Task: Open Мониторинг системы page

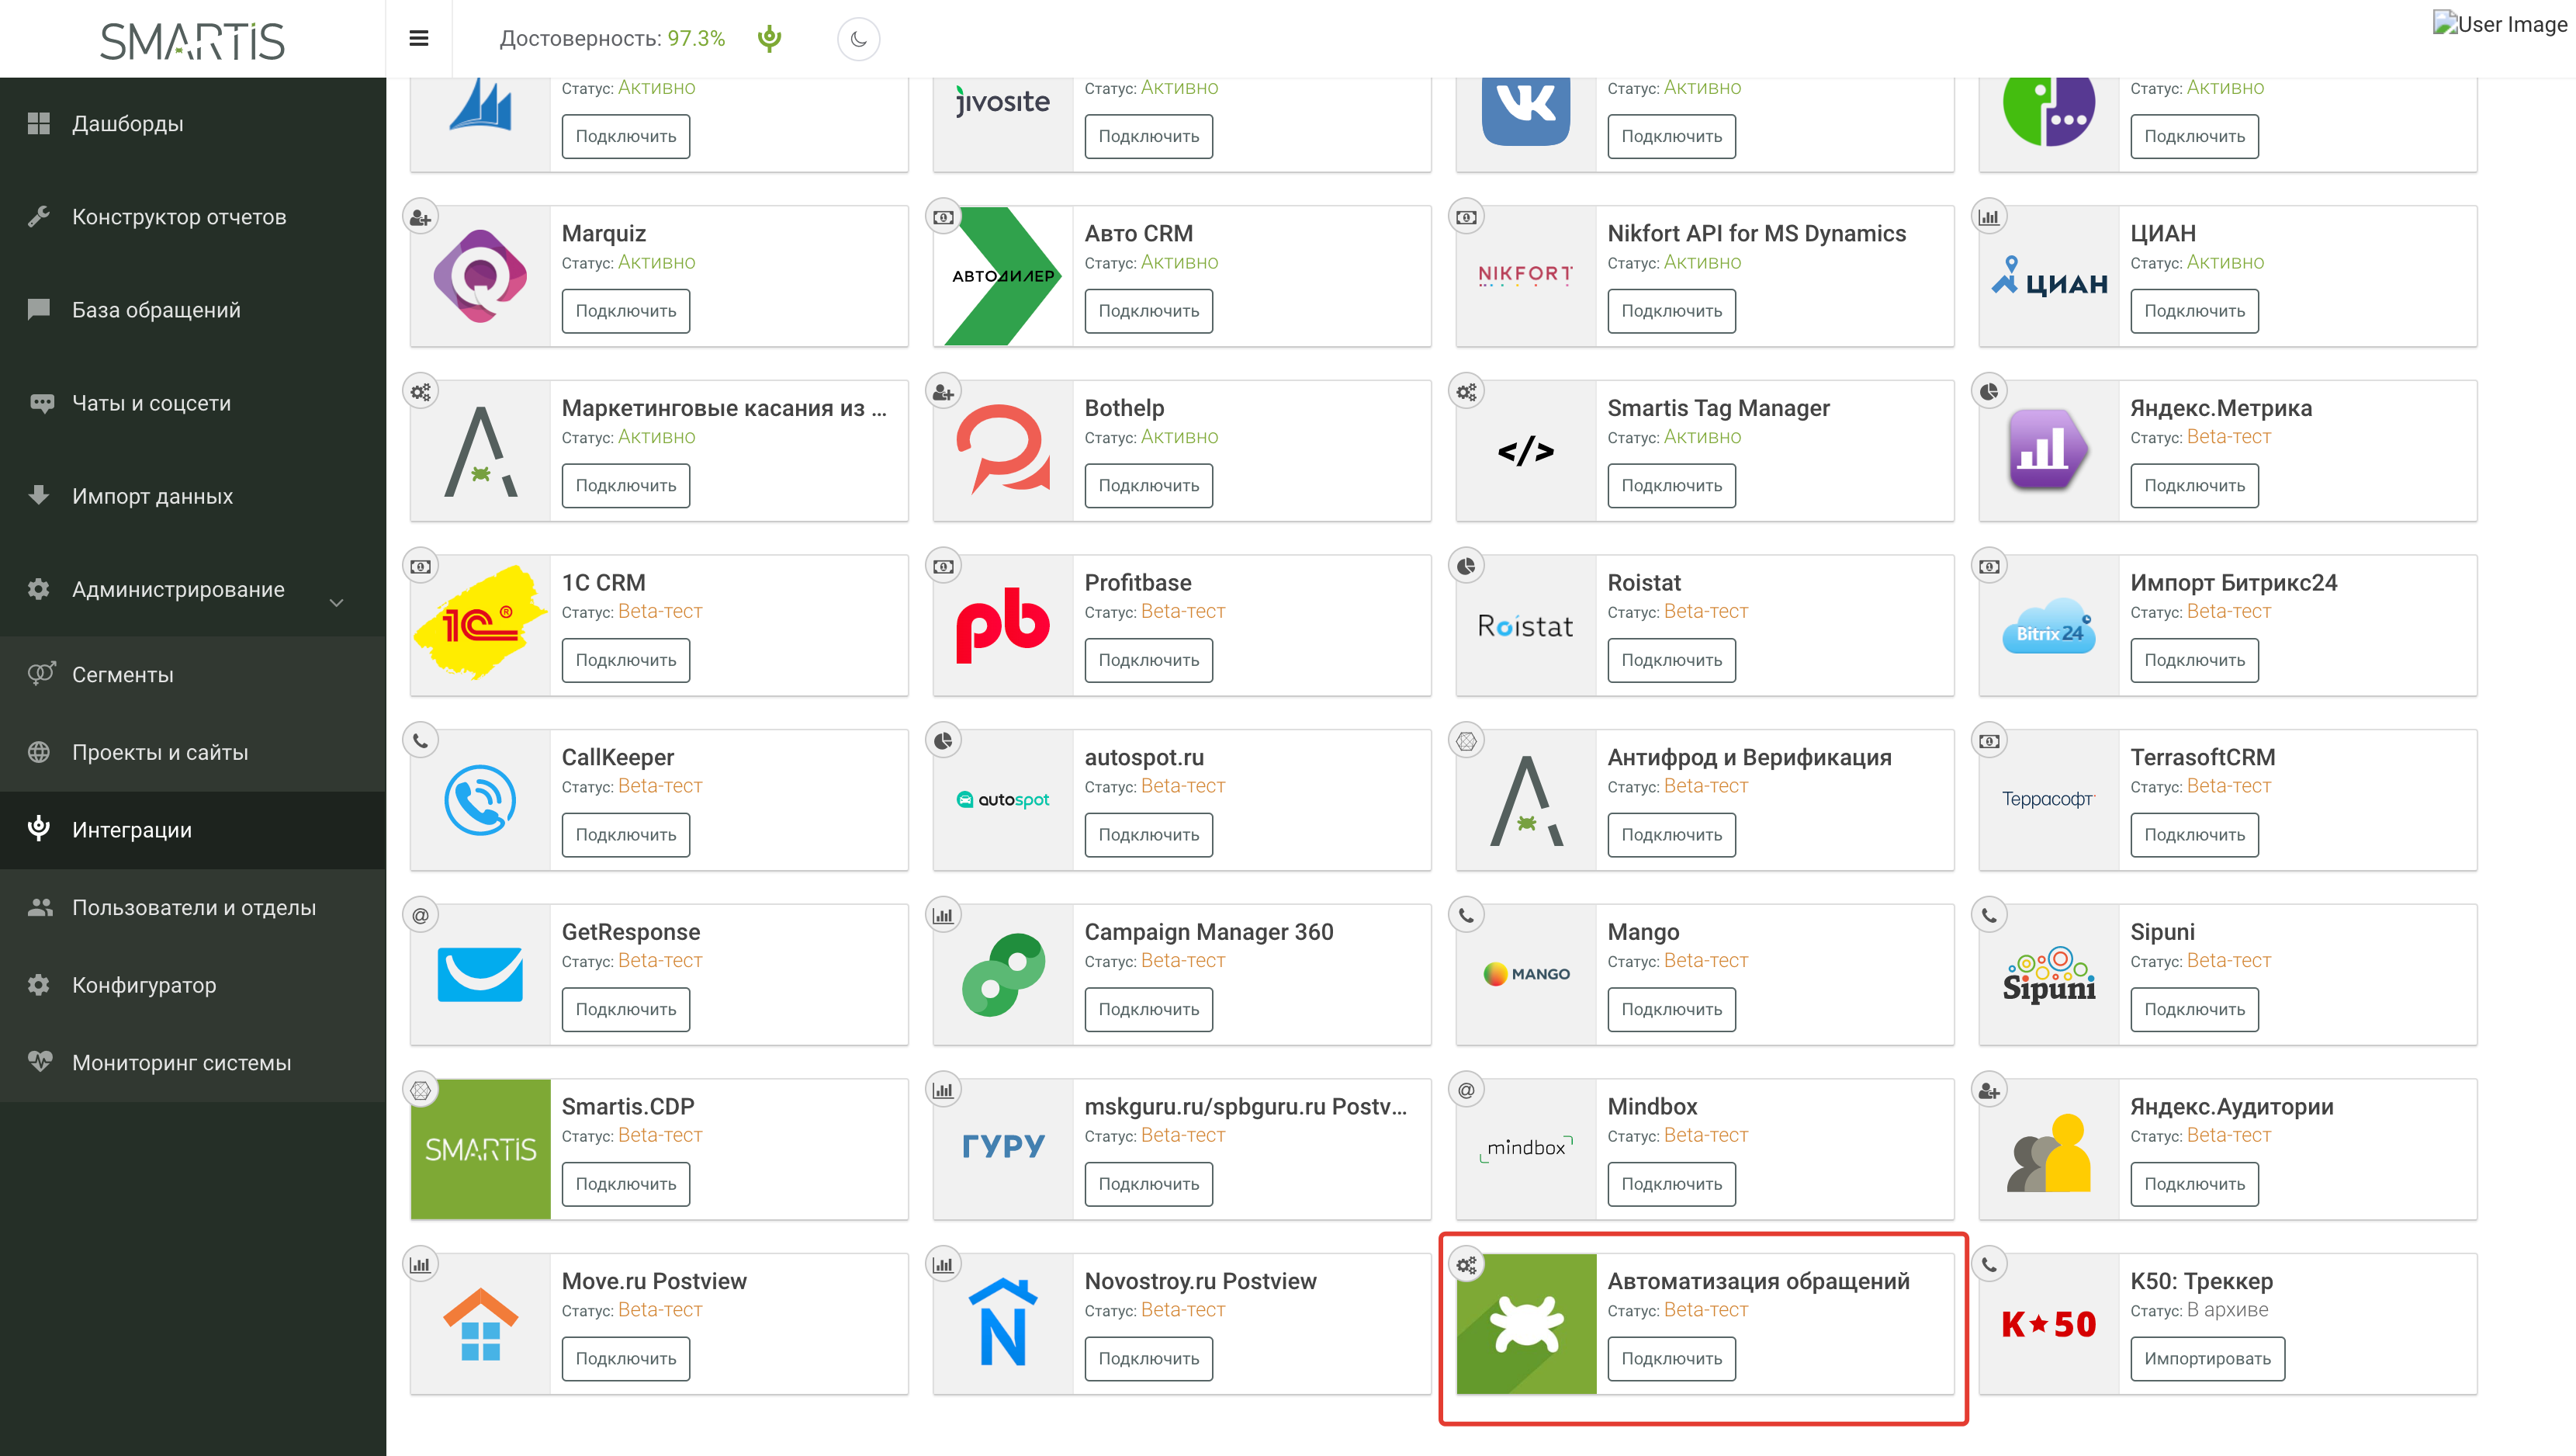Action: (181, 1063)
